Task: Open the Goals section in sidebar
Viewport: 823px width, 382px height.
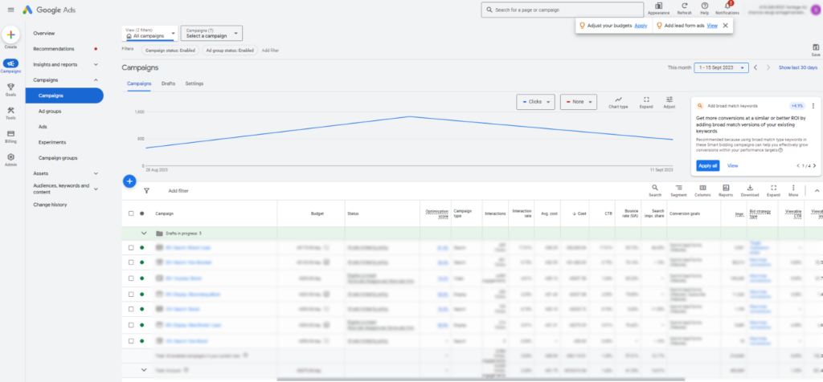Action: coord(11,87)
